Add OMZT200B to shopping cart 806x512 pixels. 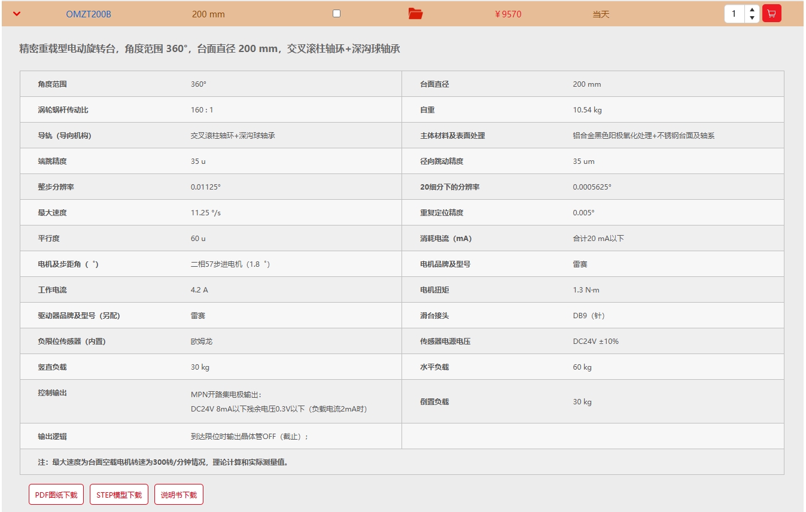point(771,14)
